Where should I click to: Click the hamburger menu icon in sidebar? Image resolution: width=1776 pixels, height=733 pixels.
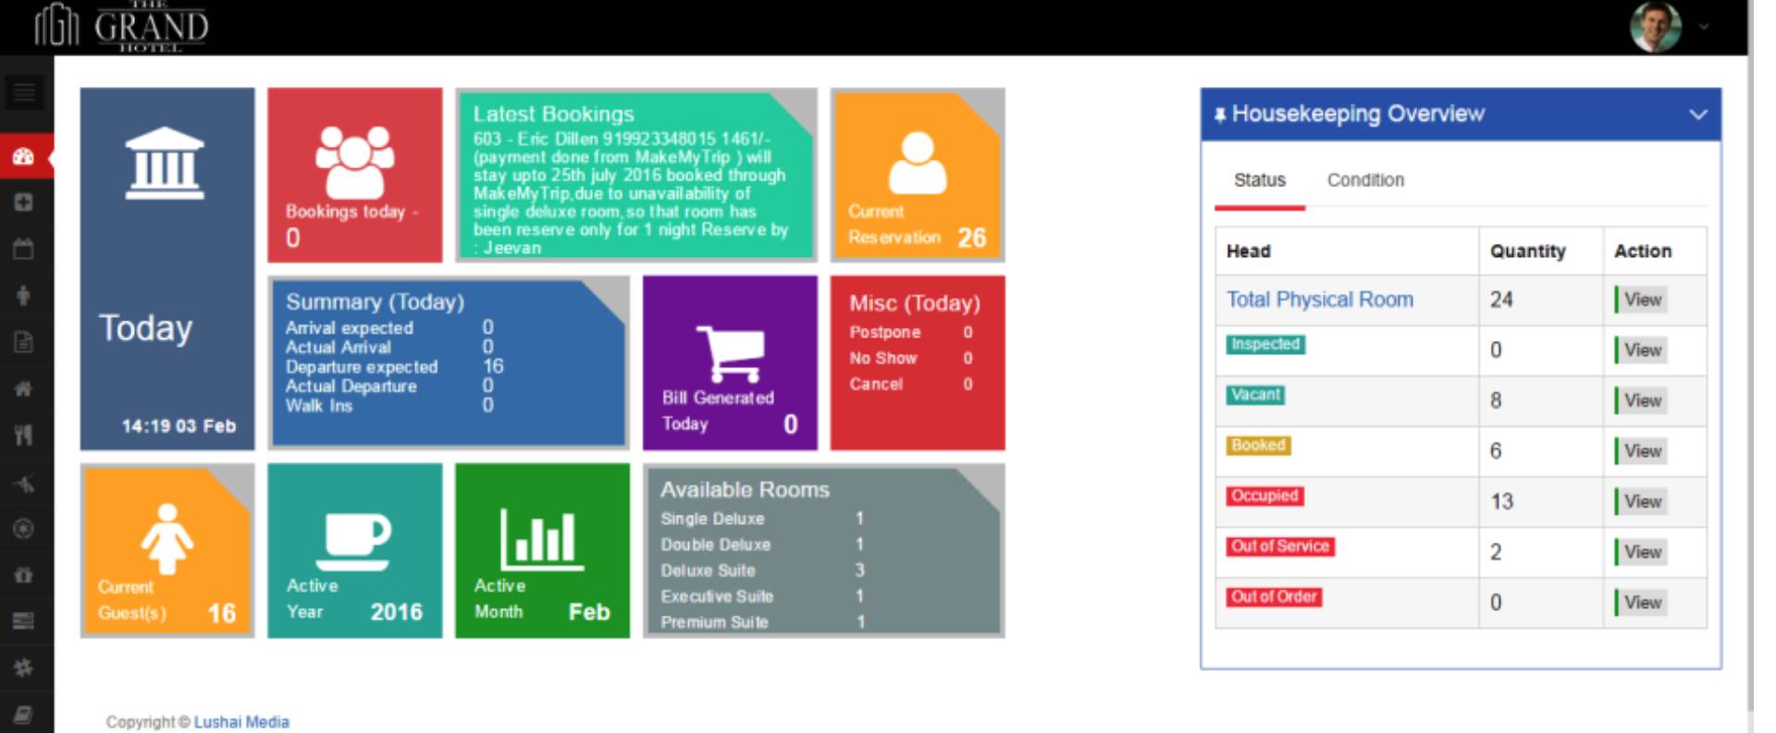pos(24,92)
